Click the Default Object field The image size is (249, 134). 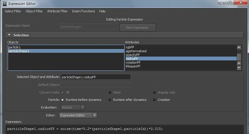[95, 85]
